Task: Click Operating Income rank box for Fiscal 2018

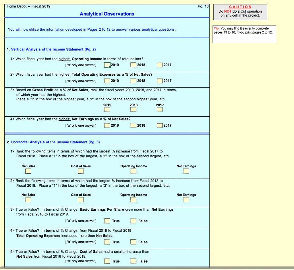Action: (x=133, y=171)
